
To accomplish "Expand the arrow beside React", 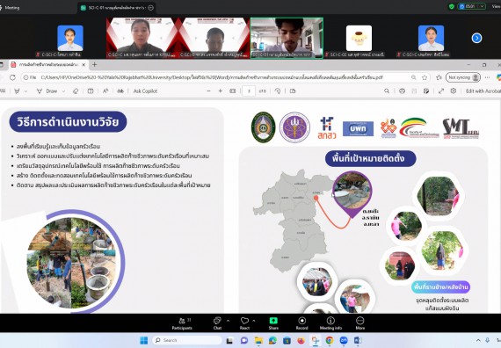I will [x=254, y=320].
